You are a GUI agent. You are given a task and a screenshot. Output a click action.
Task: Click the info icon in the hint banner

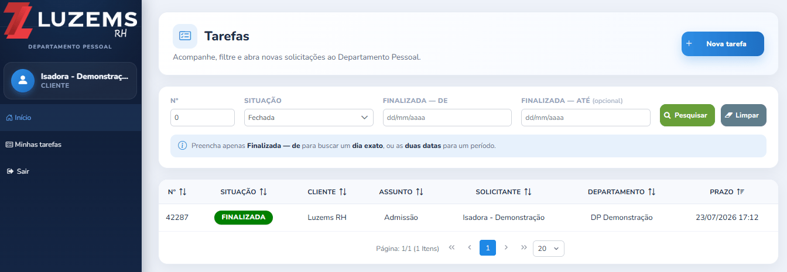click(x=182, y=146)
